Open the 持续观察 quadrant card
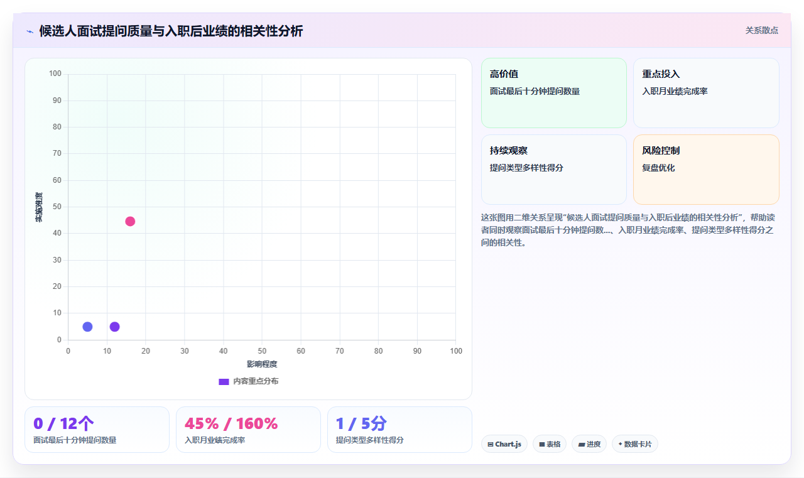The height and width of the screenshot is (478, 804). (x=554, y=170)
